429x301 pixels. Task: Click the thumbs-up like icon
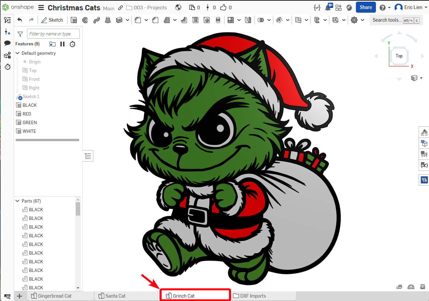pyautogui.click(x=223, y=7)
